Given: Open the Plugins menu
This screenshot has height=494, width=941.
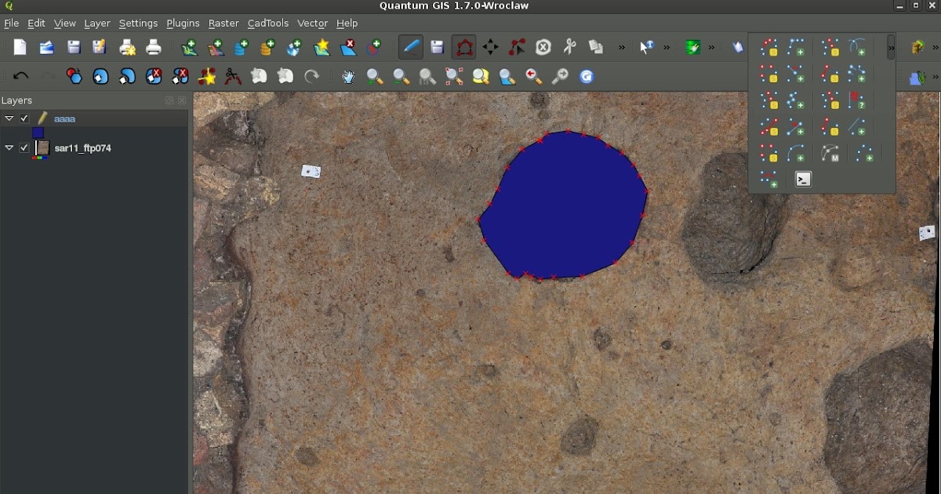Looking at the screenshot, I should click(x=183, y=24).
